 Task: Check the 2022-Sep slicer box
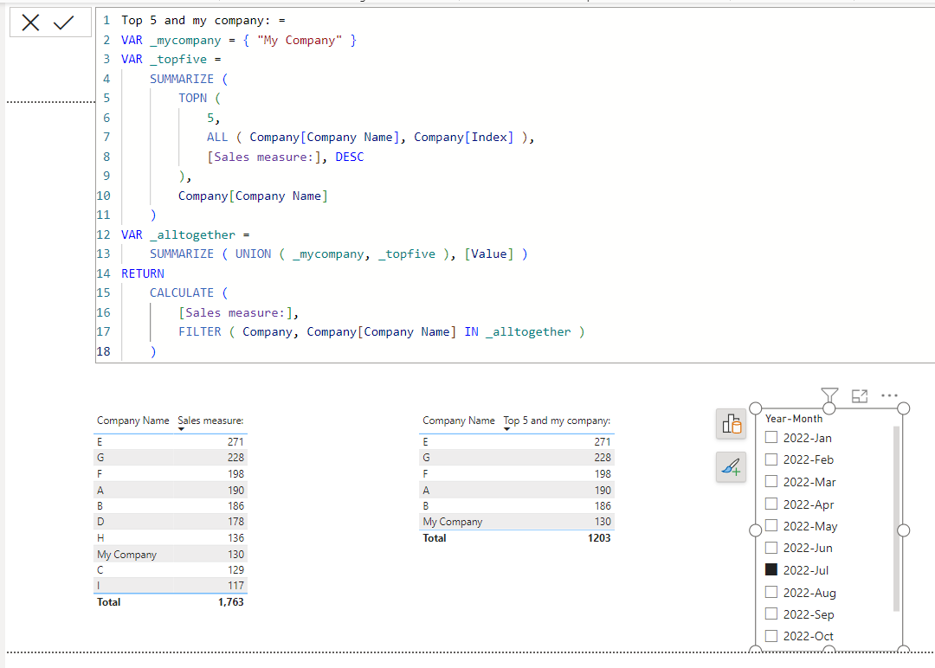click(x=771, y=613)
